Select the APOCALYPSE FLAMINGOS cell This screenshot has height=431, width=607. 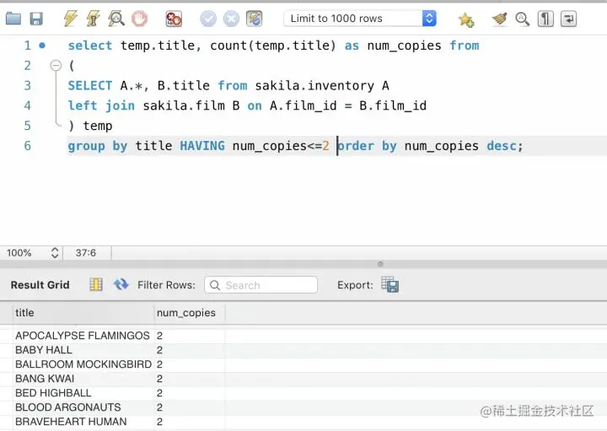[x=83, y=336]
